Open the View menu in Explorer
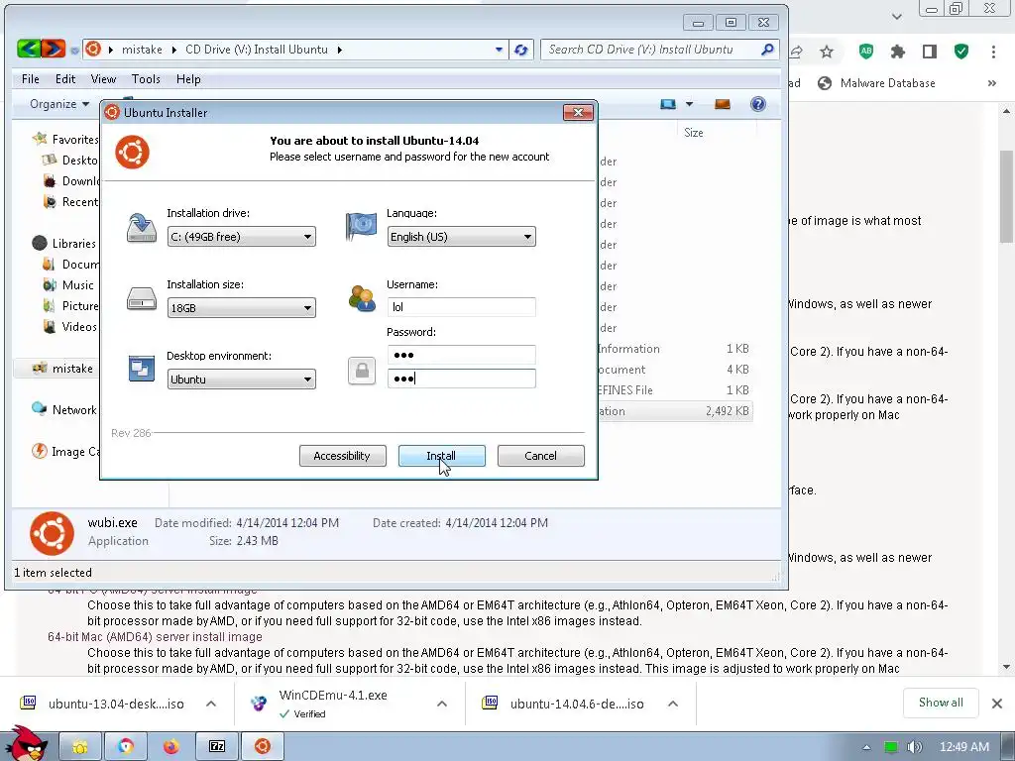1015x761 pixels. (103, 79)
